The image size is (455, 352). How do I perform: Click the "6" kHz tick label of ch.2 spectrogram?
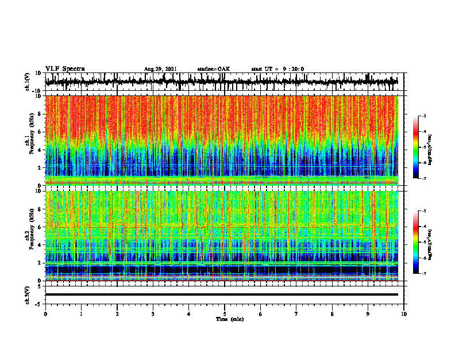[x=40, y=227]
